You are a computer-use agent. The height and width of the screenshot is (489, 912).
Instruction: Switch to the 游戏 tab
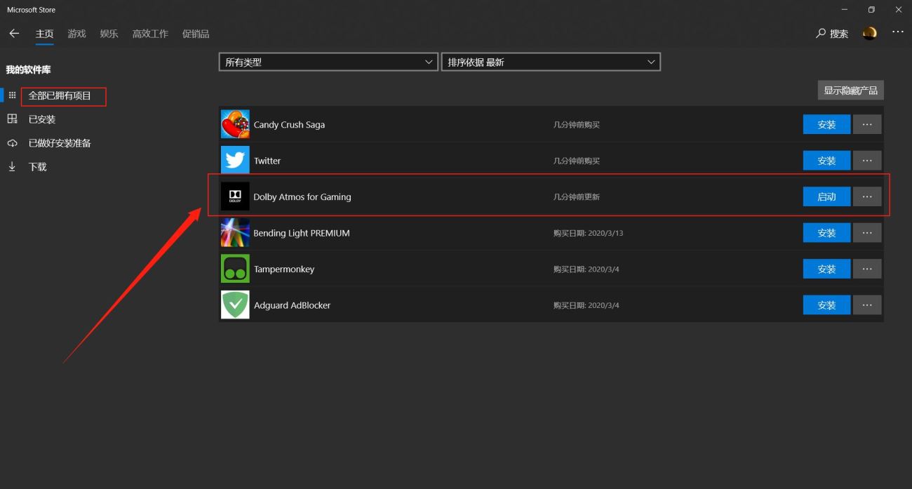click(x=77, y=34)
